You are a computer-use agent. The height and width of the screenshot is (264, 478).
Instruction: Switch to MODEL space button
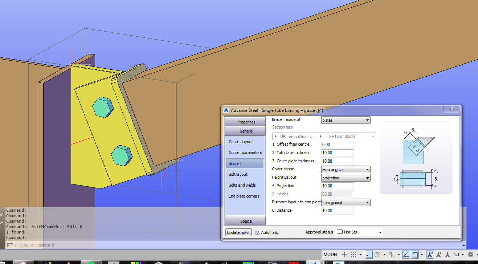tap(331, 254)
